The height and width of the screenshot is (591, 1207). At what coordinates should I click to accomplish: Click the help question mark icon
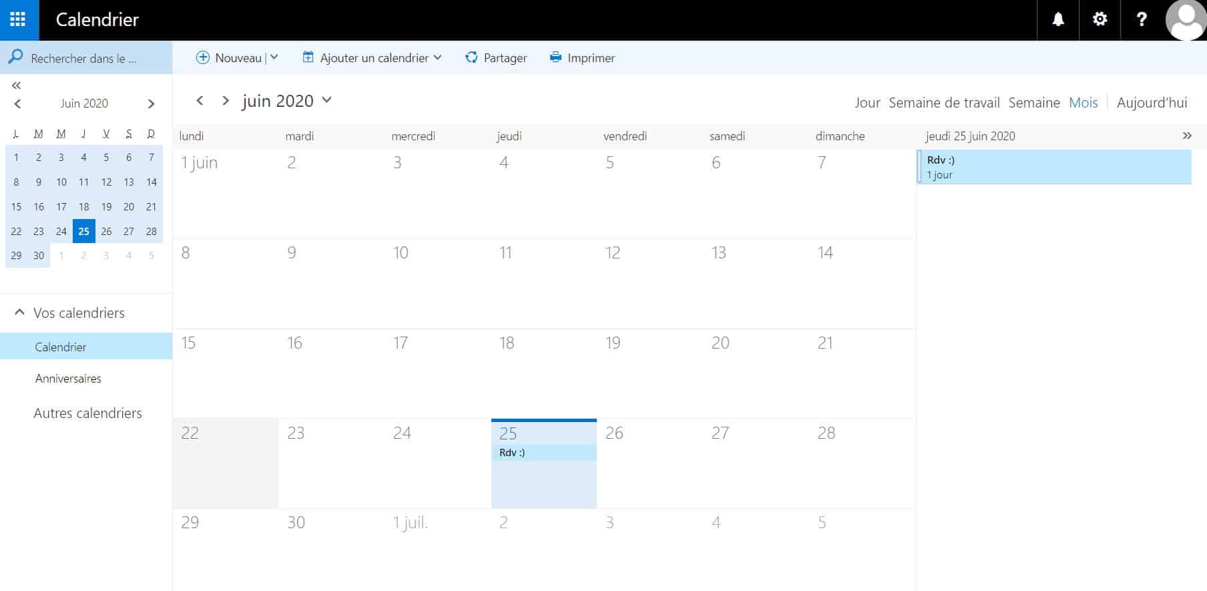coord(1142,19)
